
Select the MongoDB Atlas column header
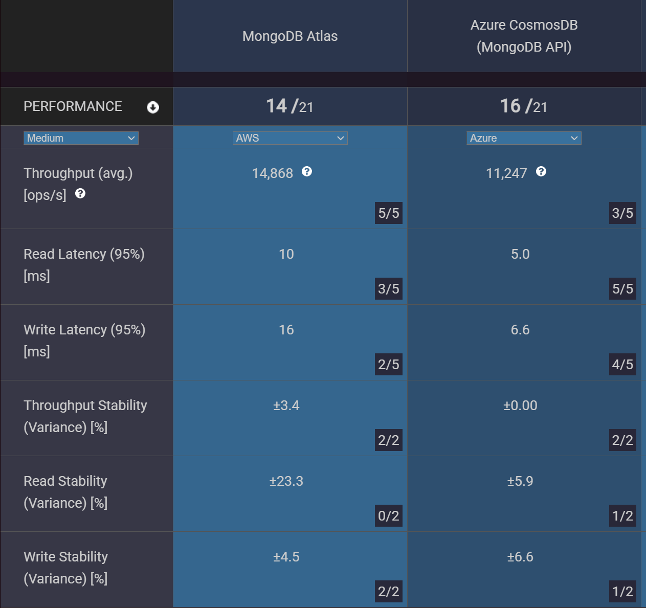[290, 36]
